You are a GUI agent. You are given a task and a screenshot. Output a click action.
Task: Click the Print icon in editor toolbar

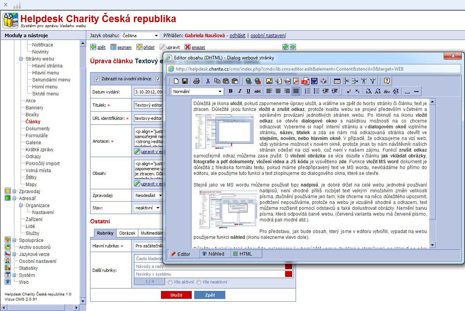pyautogui.click(x=196, y=81)
